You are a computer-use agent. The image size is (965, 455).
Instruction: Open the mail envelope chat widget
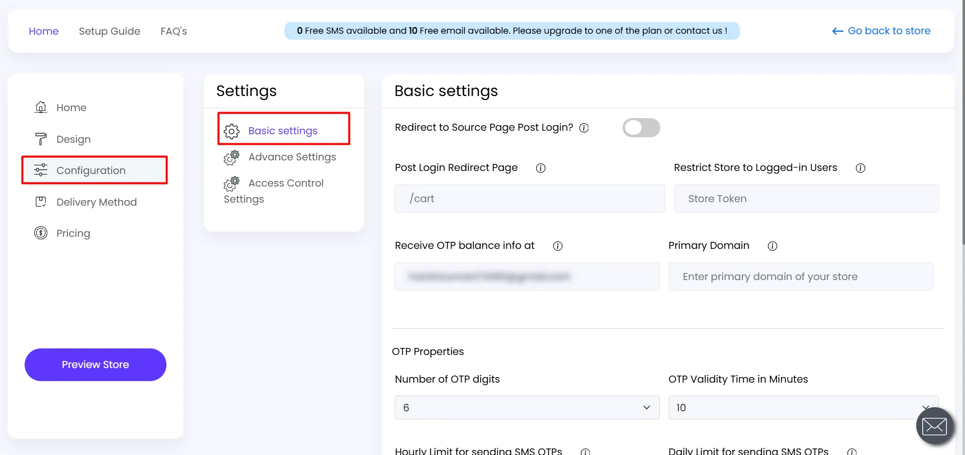coord(935,426)
